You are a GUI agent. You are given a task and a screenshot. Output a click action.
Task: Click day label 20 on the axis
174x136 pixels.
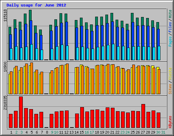(x=107, y=132)
